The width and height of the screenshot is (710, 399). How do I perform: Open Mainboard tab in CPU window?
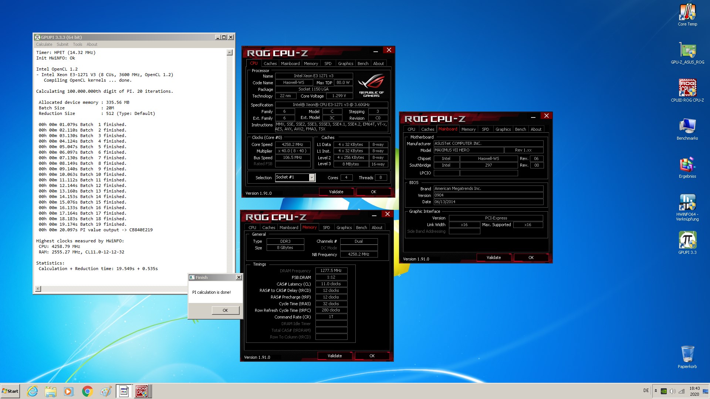tap(290, 64)
